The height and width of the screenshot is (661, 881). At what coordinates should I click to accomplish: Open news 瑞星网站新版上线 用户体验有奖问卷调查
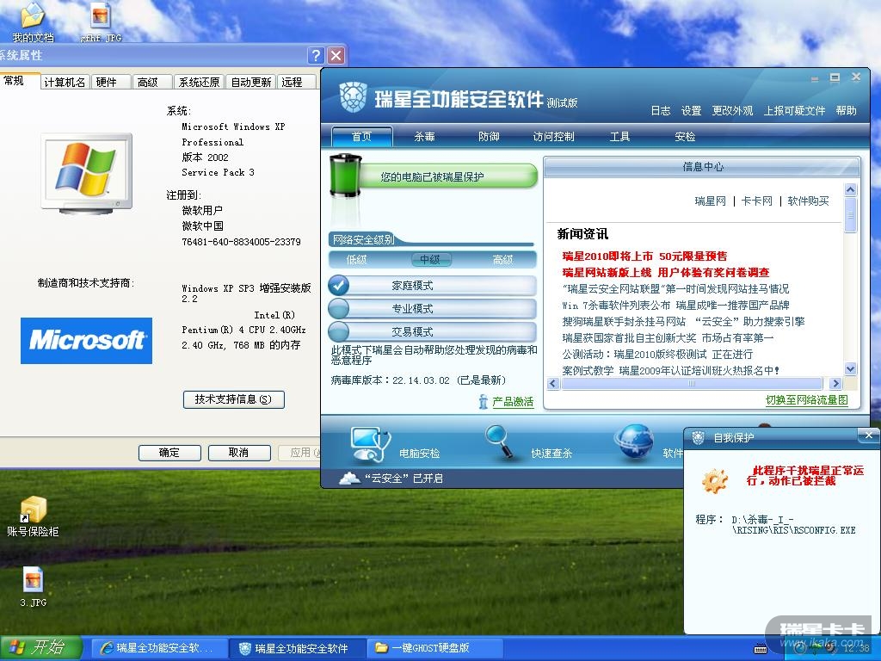coord(666,273)
